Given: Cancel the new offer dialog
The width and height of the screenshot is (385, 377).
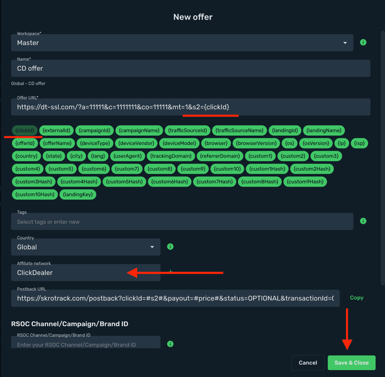Looking at the screenshot, I should tap(308, 363).
